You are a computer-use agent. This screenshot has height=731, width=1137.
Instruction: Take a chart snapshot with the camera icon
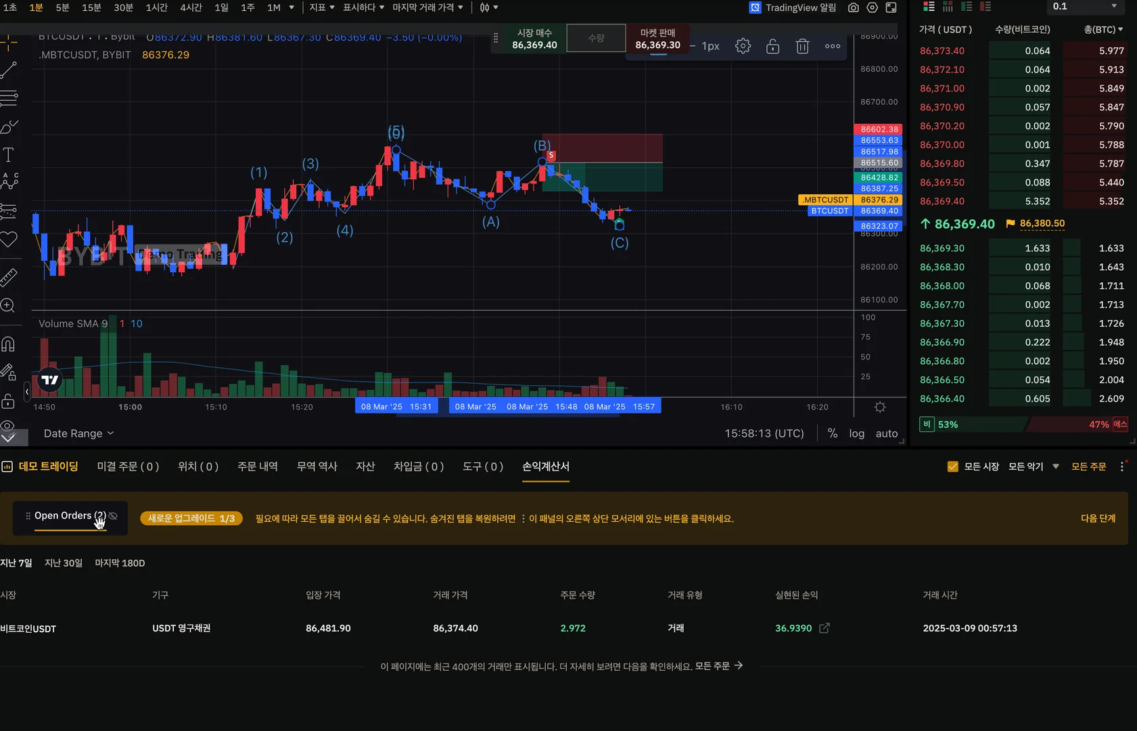coord(854,7)
